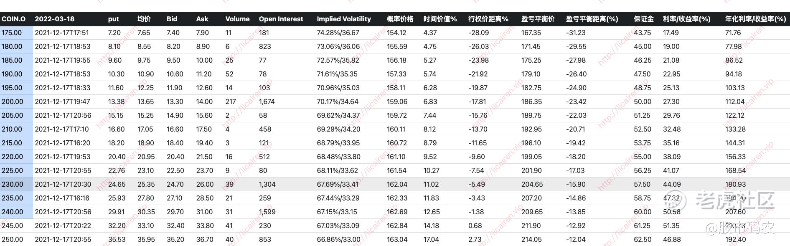Click the 保证金 column header
The image size is (790, 246).
tap(643, 19)
